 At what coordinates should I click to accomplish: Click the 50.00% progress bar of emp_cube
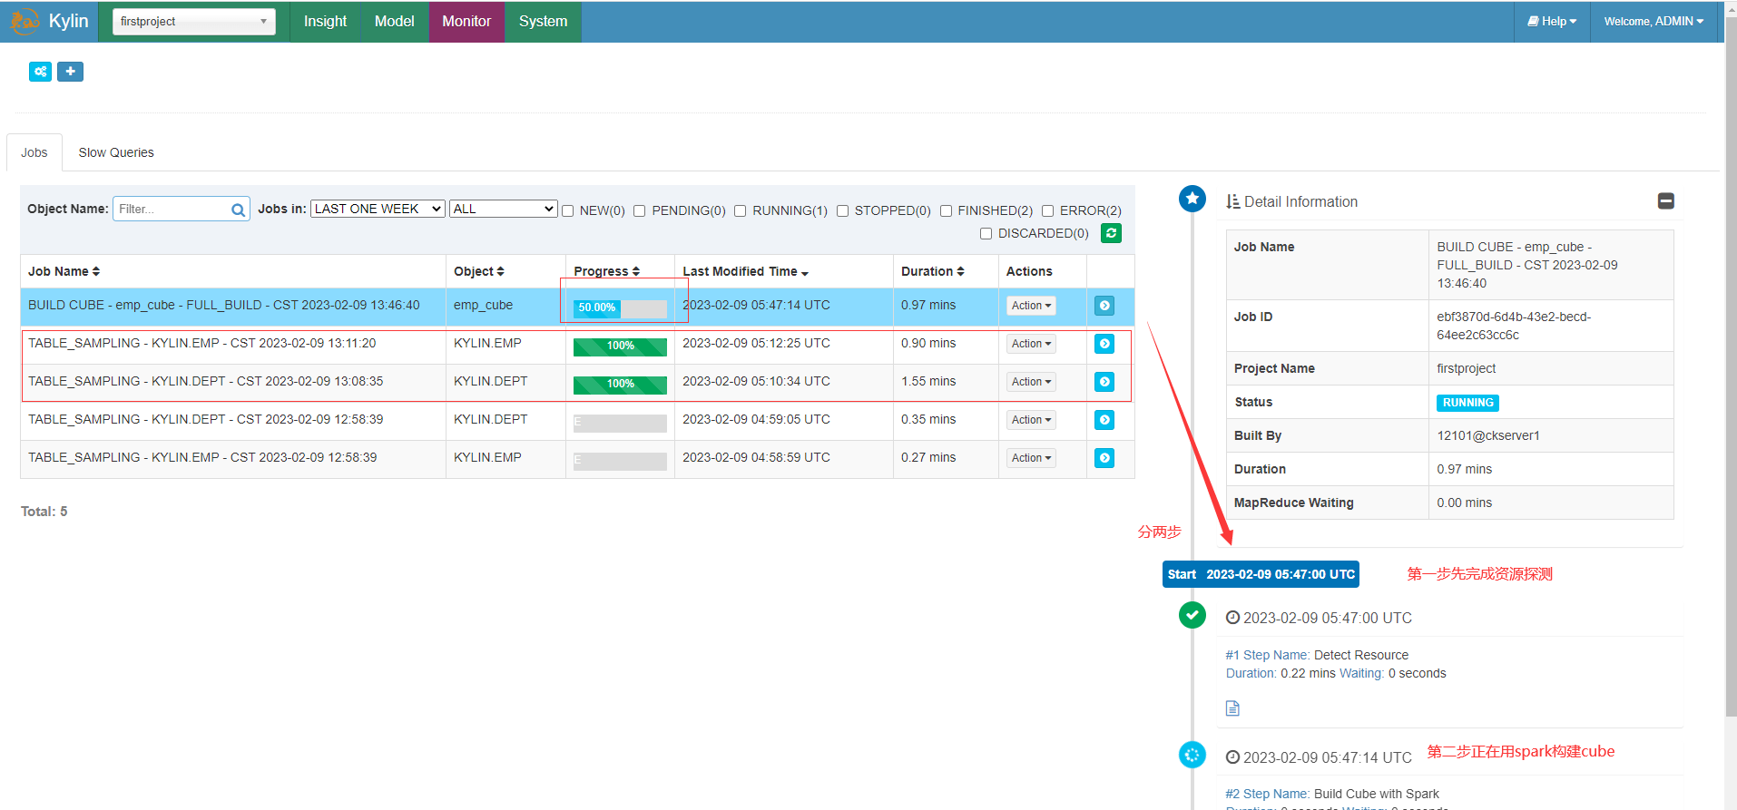tap(620, 307)
